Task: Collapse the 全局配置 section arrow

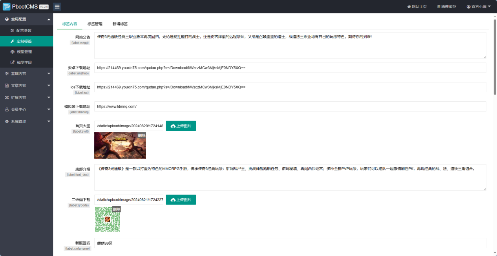Action: pyautogui.click(x=49, y=19)
